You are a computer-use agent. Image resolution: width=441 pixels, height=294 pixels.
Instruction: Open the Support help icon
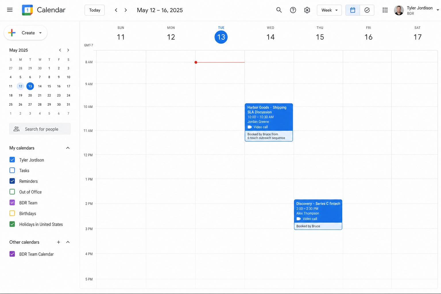pos(293,10)
